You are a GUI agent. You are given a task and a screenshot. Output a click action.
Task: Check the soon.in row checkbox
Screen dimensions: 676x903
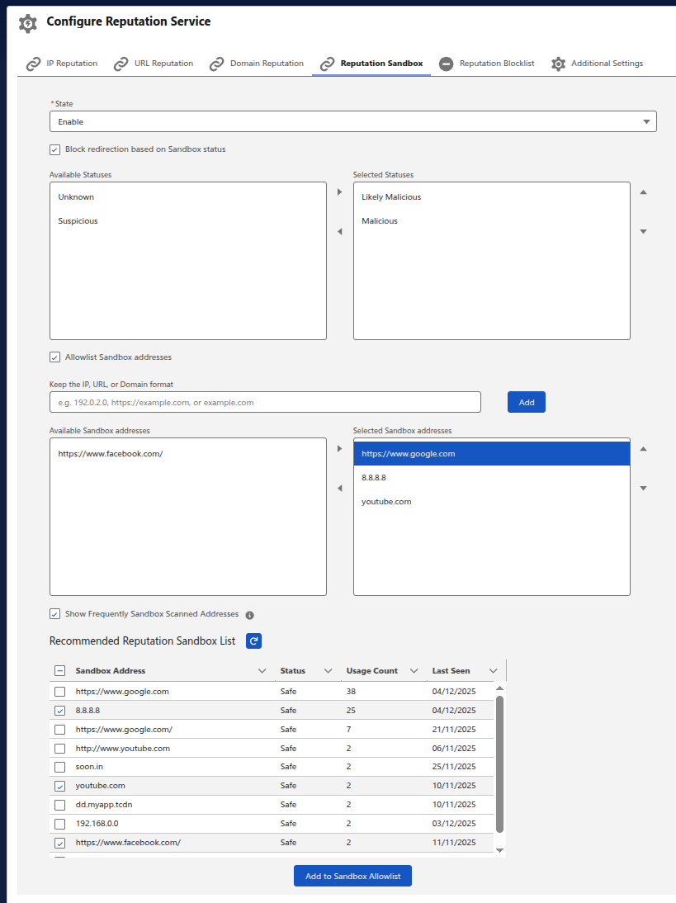tap(59, 767)
